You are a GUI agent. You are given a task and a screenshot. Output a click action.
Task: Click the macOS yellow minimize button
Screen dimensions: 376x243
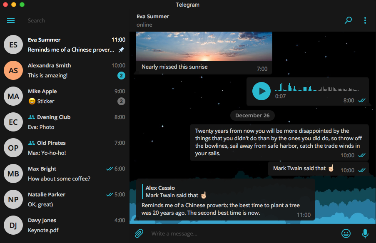click(x=14, y=5)
